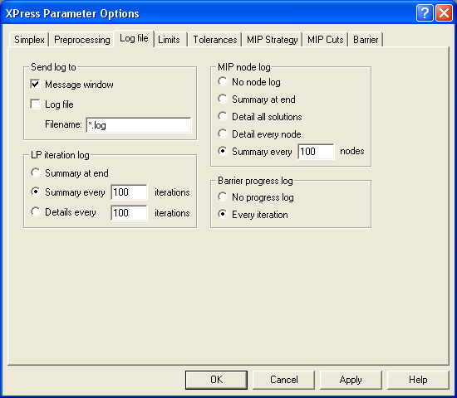
Task: Select LP Summary every iterations radio
Action: [x=36, y=192]
